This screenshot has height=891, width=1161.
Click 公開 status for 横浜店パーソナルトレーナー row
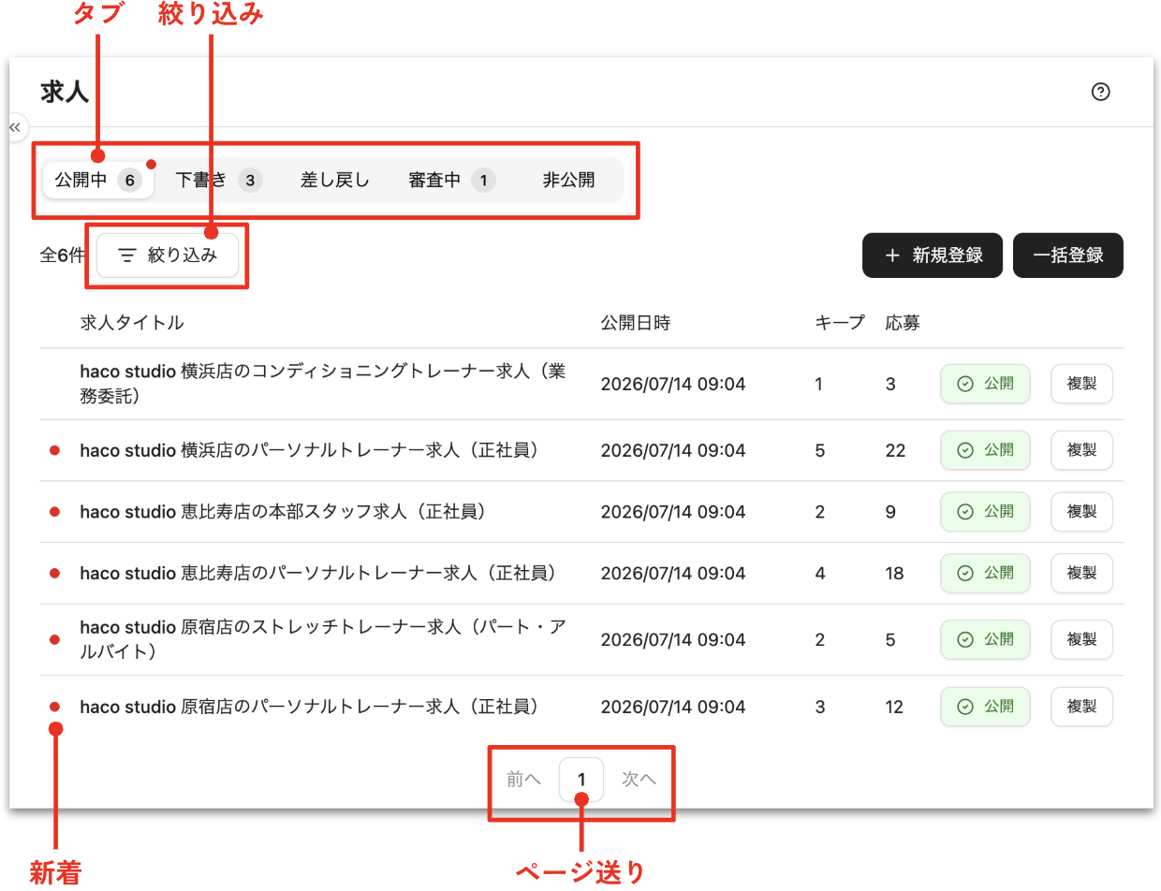[x=985, y=450]
